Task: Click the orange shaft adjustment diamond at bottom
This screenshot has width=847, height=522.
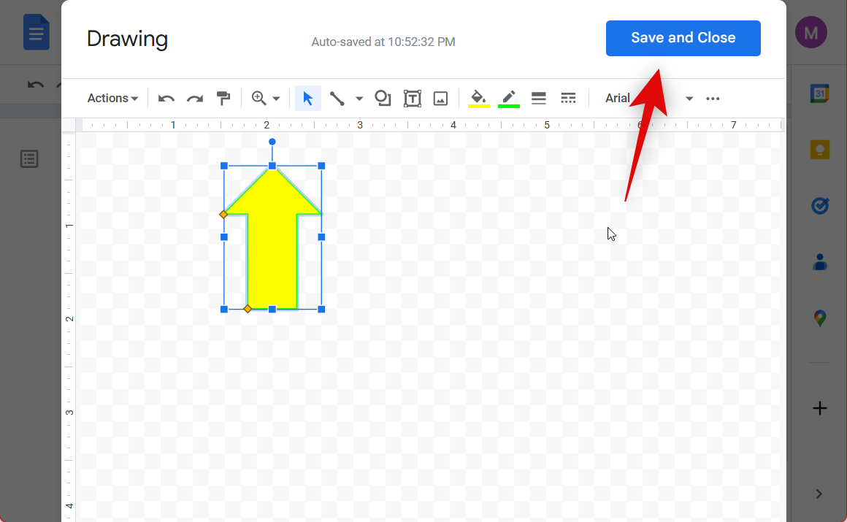Action: click(x=248, y=309)
